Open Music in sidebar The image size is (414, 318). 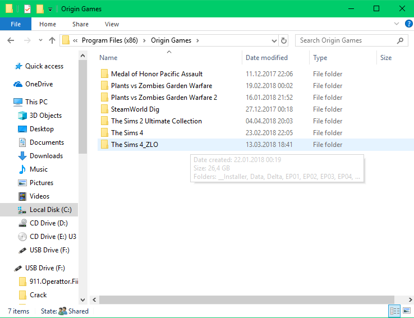(39, 169)
